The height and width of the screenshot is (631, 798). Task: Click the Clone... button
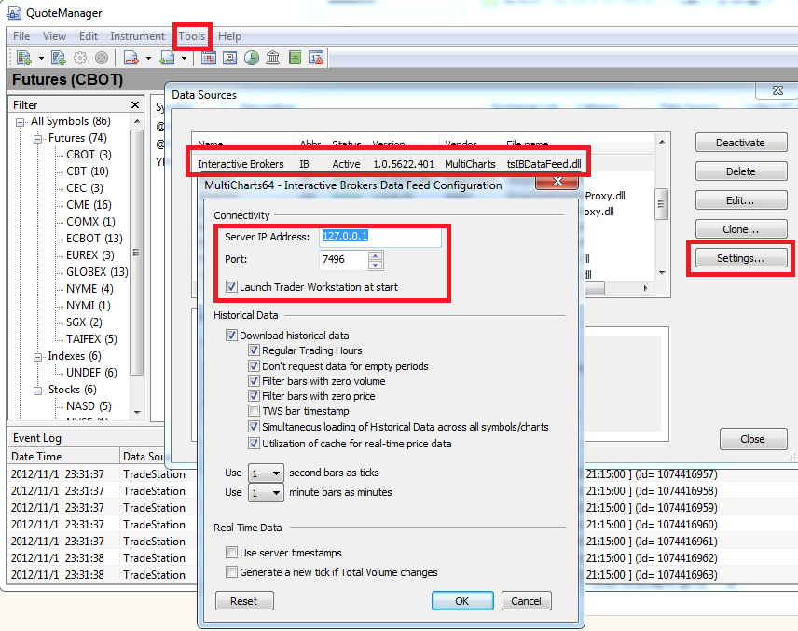click(x=740, y=229)
